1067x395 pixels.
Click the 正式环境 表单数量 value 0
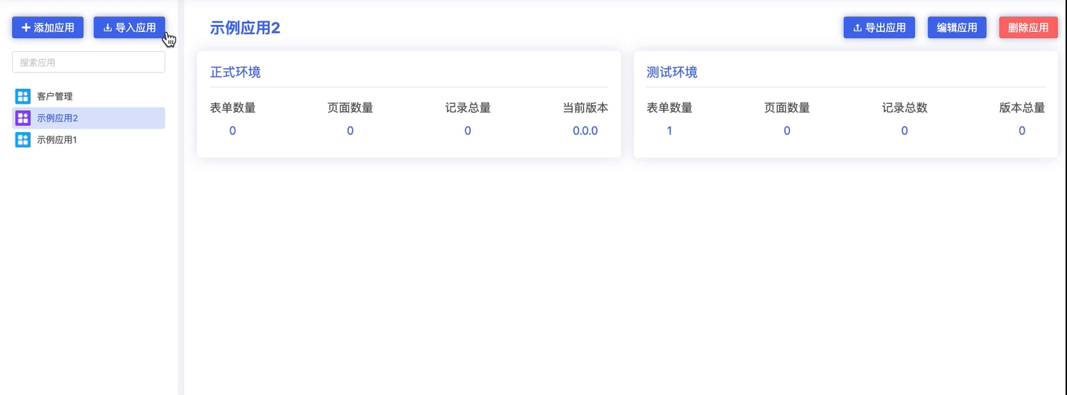232,131
